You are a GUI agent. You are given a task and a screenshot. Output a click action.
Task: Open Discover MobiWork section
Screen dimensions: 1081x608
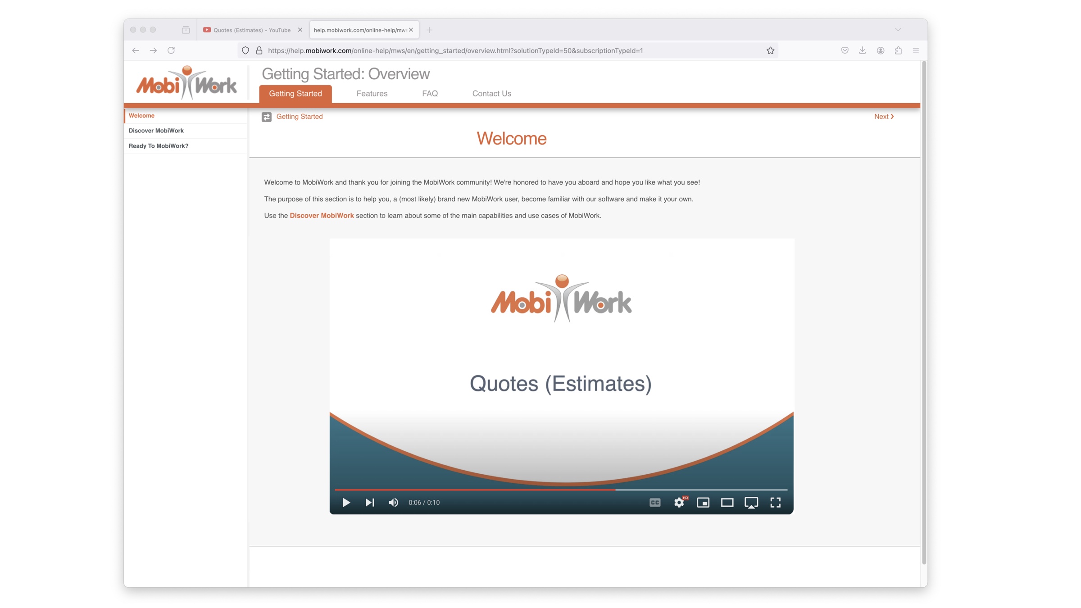(x=156, y=130)
